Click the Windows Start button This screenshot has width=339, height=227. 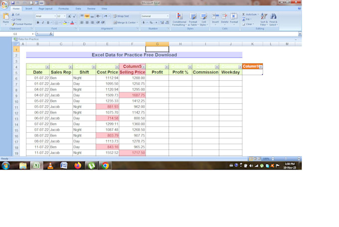[5, 166]
